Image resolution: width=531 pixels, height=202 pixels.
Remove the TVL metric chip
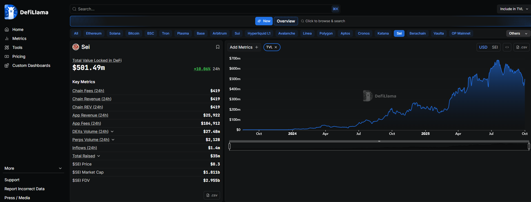click(276, 47)
